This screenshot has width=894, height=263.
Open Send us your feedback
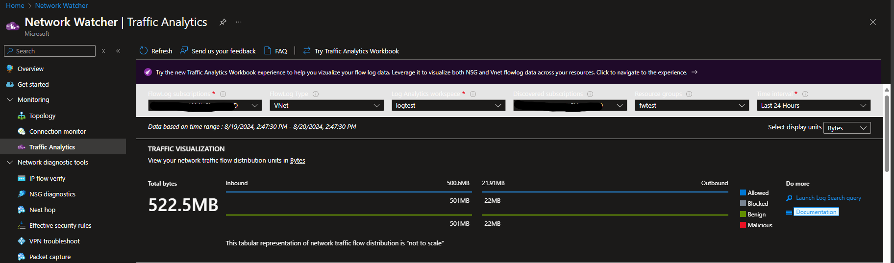pyautogui.click(x=218, y=51)
